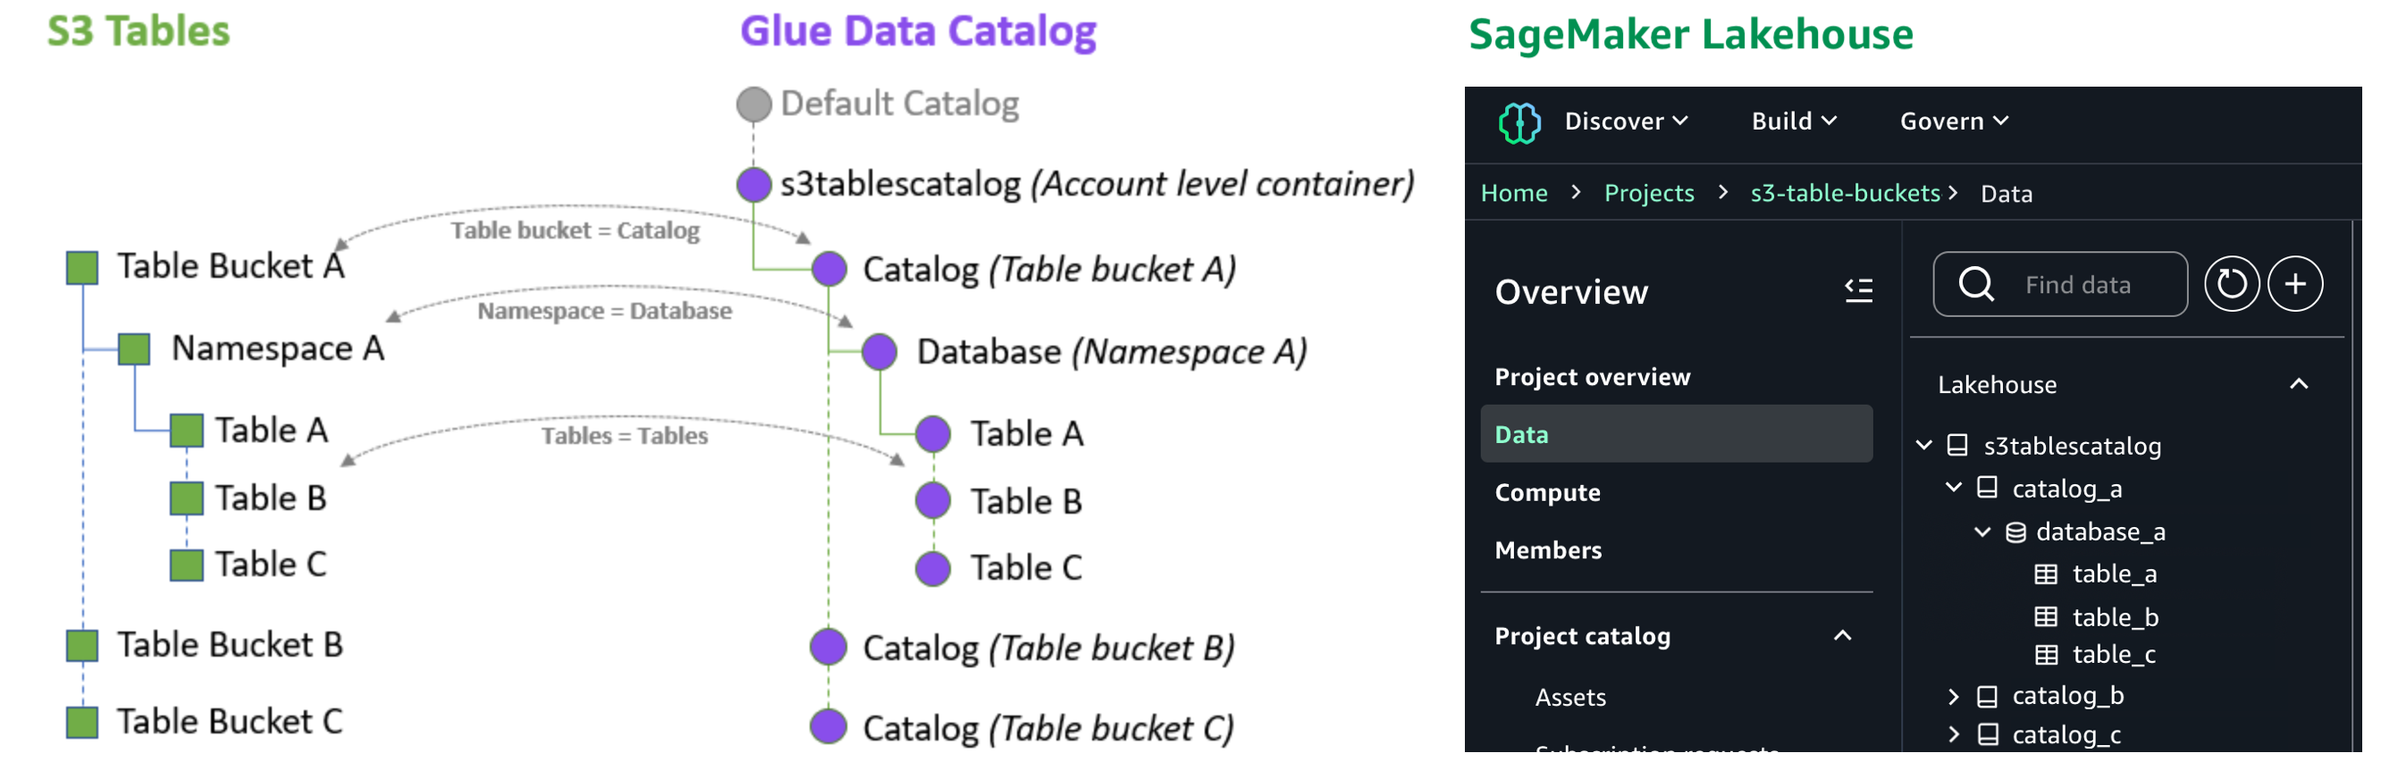Click the SageMaker brain logo icon

click(1519, 121)
